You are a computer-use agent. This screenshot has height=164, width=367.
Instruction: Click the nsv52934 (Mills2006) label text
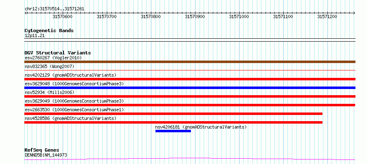point(49,92)
